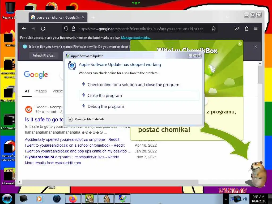Open the ChomikBox desktop icon
The image size is (272, 204).
coord(9,176)
